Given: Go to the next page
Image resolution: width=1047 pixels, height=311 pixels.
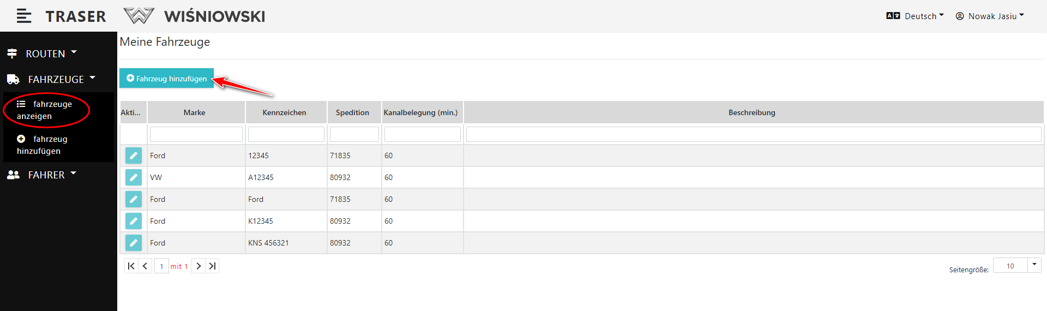Looking at the screenshot, I should [x=198, y=266].
